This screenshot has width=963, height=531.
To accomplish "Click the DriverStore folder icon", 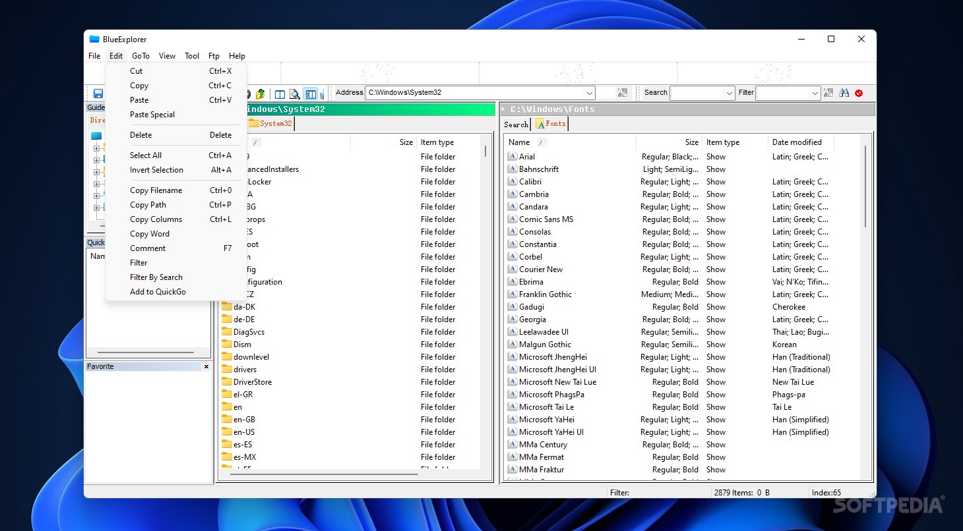I will click(x=226, y=382).
